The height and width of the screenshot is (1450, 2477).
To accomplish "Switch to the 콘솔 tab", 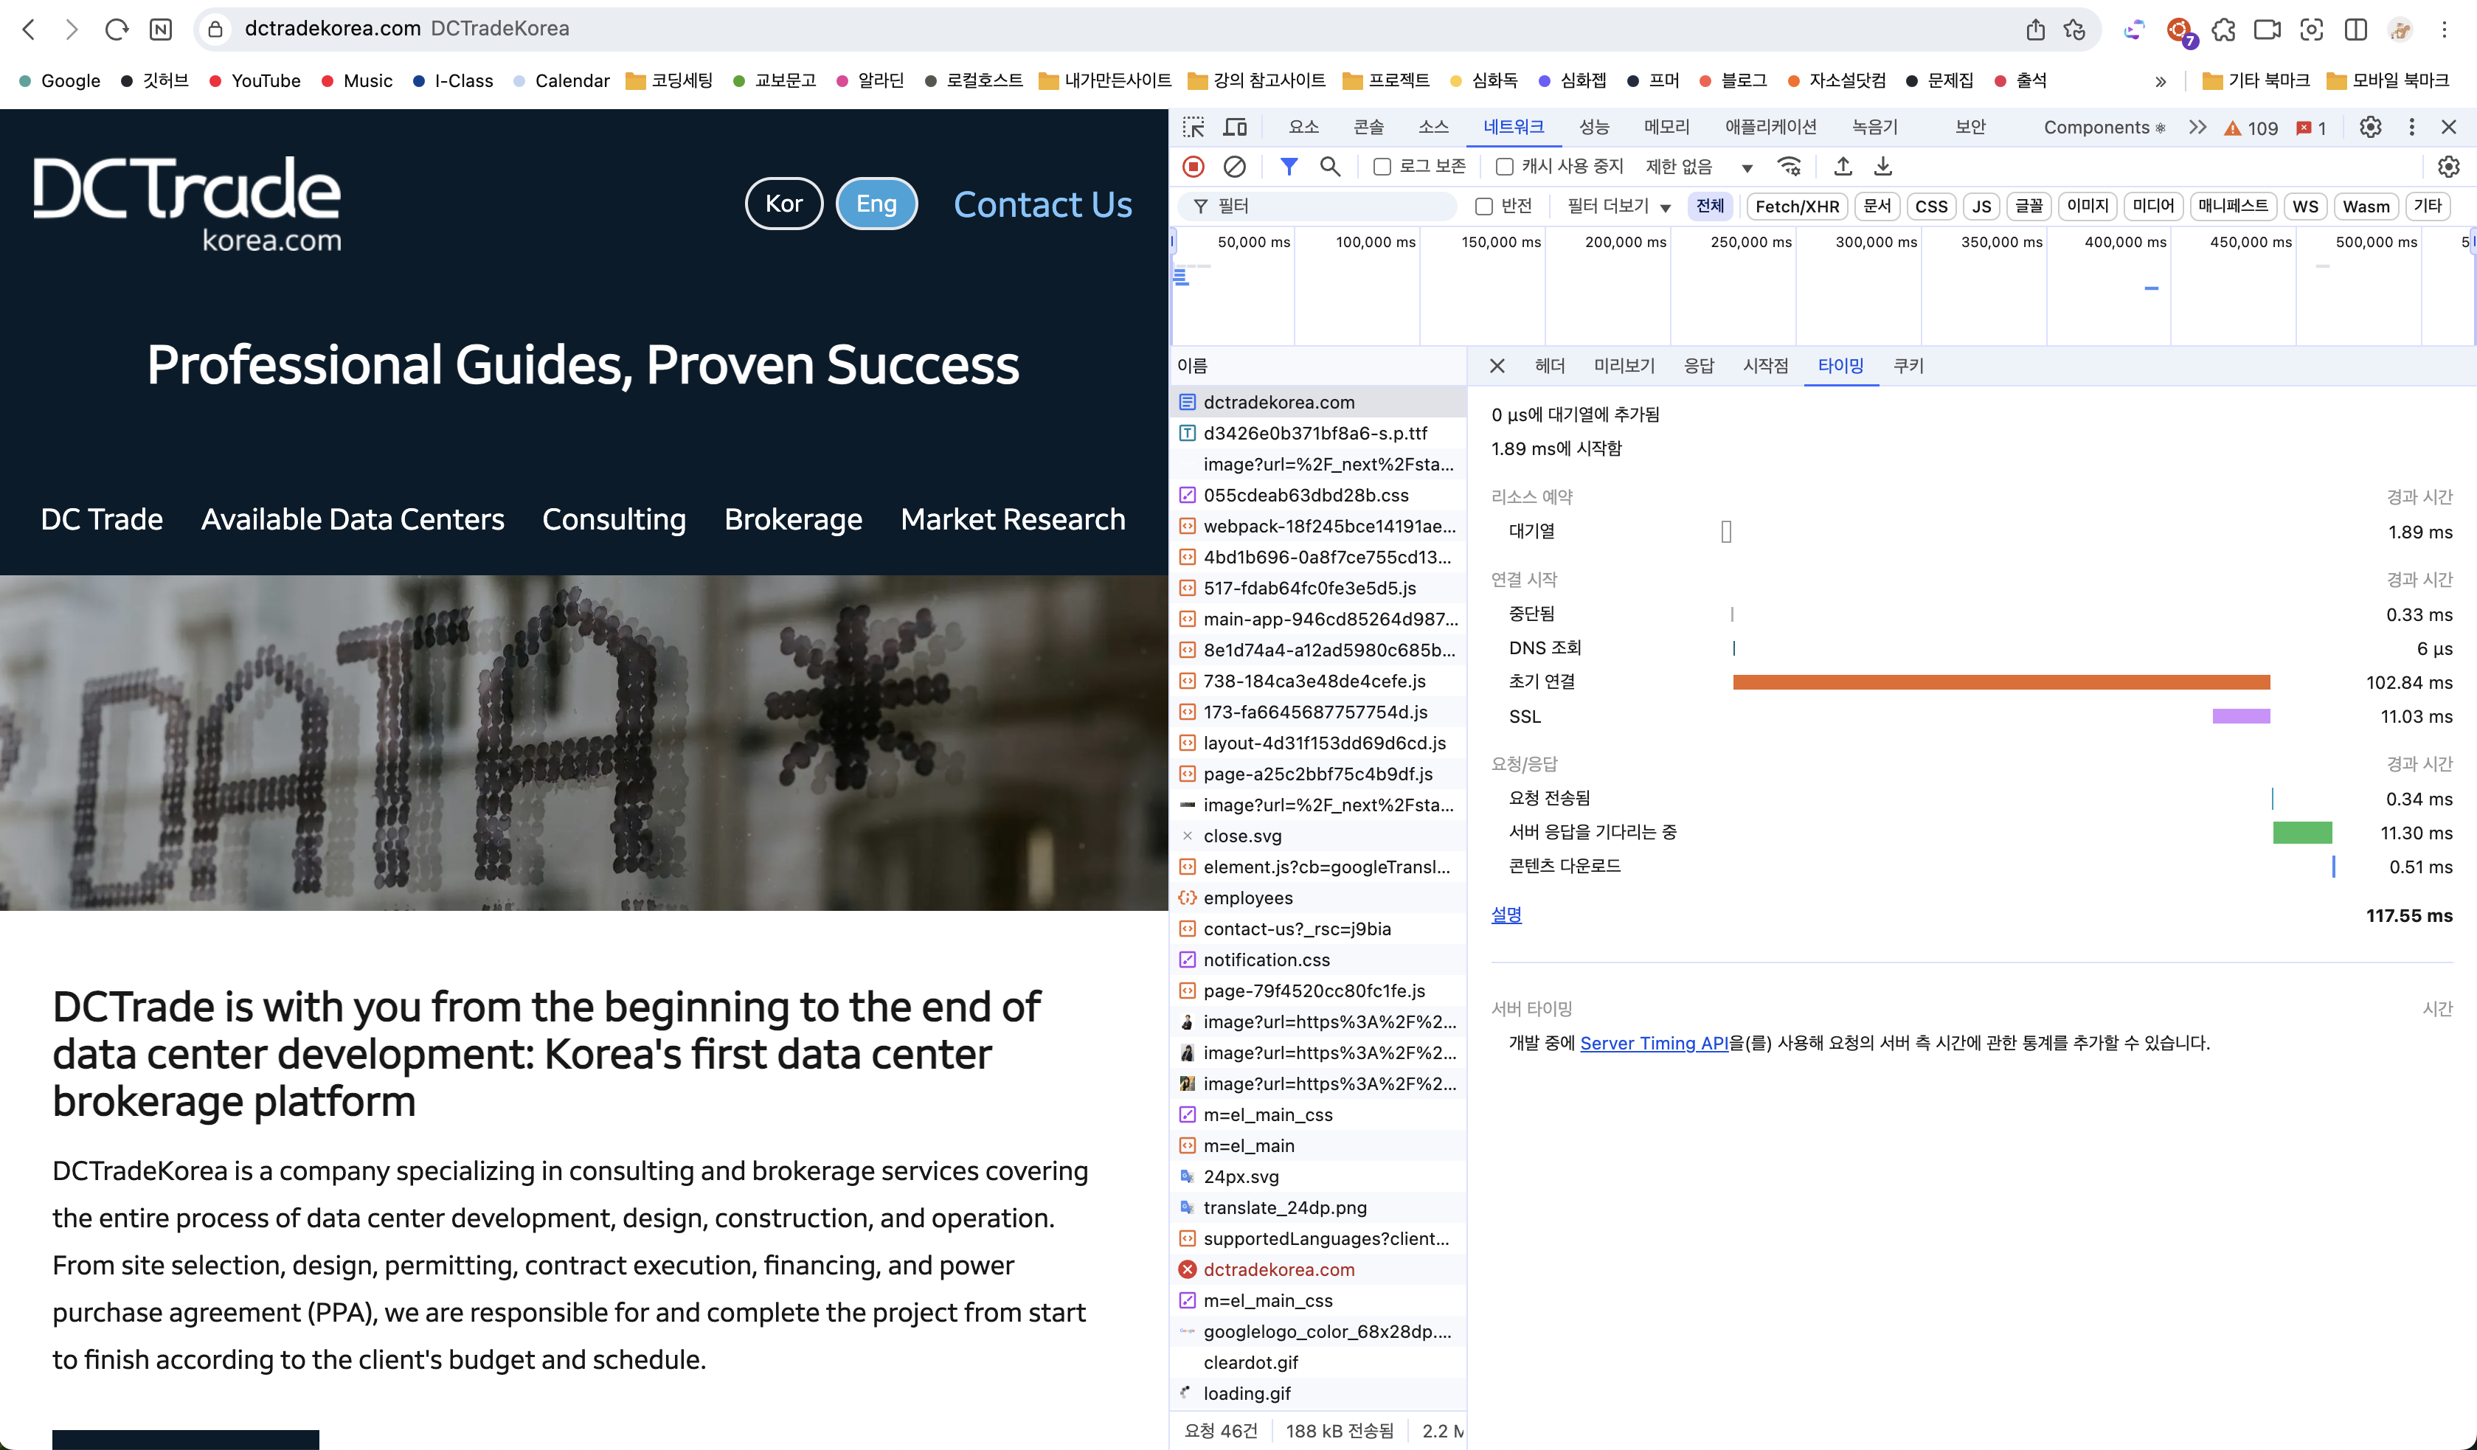I will [1368, 128].
